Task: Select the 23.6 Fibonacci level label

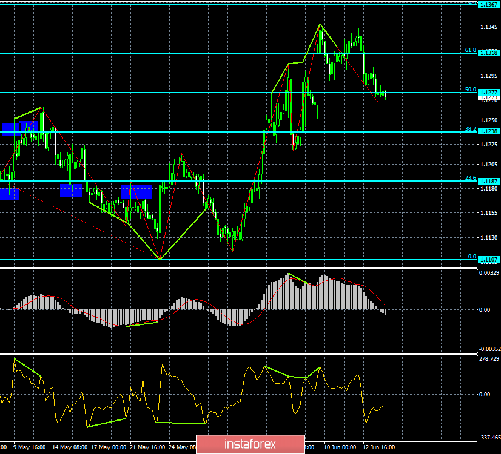Action: click(x=470, y=178)
